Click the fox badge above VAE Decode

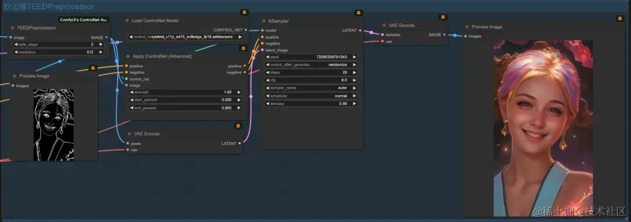[x=443, y=17]
